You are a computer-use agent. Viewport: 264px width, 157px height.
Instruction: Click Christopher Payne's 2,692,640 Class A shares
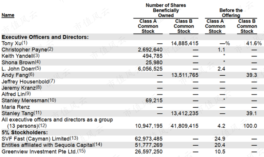pos(150,50)
